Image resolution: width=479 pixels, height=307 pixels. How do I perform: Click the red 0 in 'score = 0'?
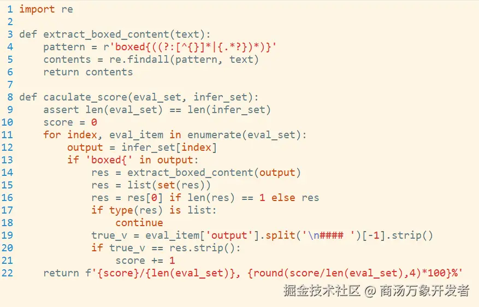pyautogui.click(x=94, y=122)
